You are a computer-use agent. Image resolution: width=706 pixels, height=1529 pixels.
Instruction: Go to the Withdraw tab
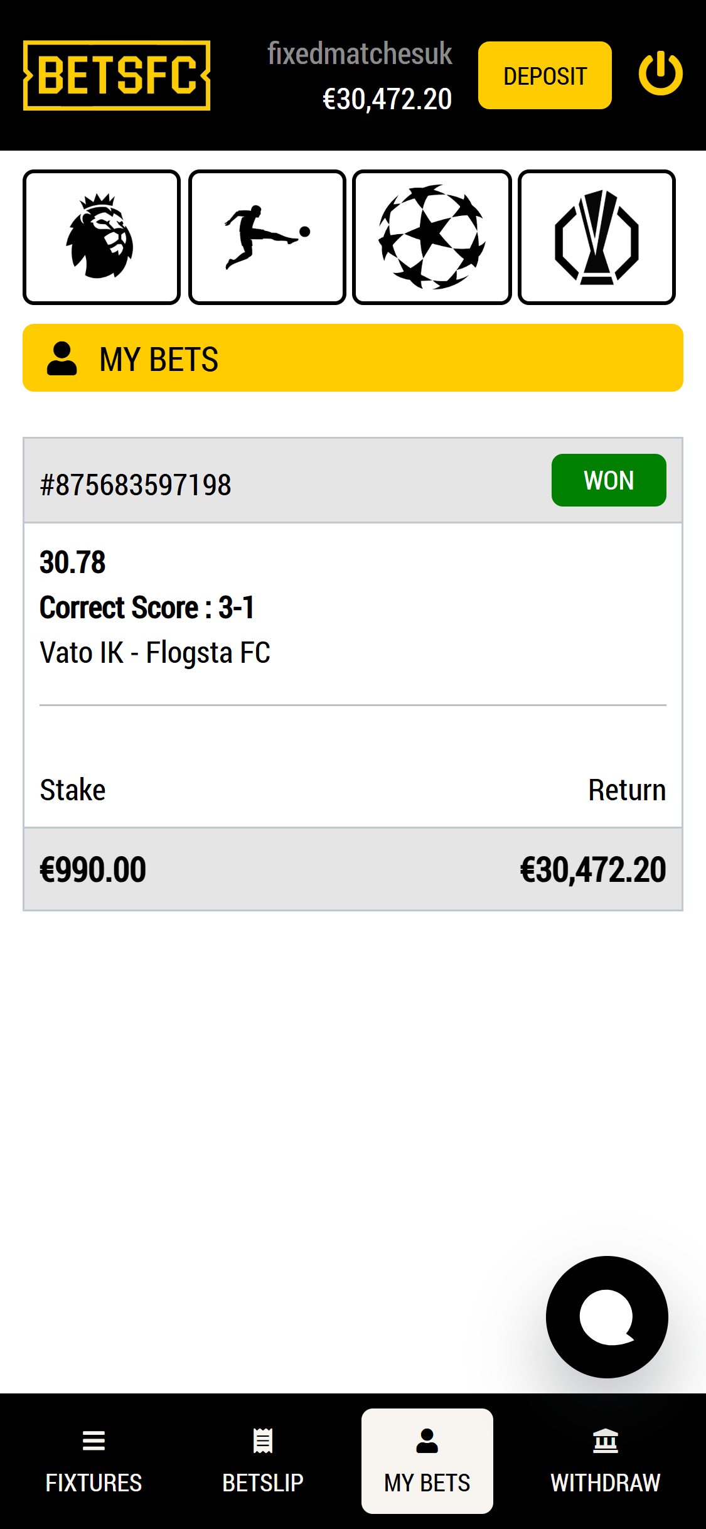pyautogui.click(x=606, y=1461)
